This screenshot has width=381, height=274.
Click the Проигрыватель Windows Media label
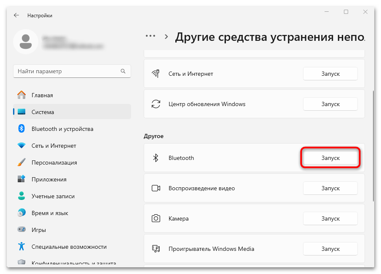211,249
